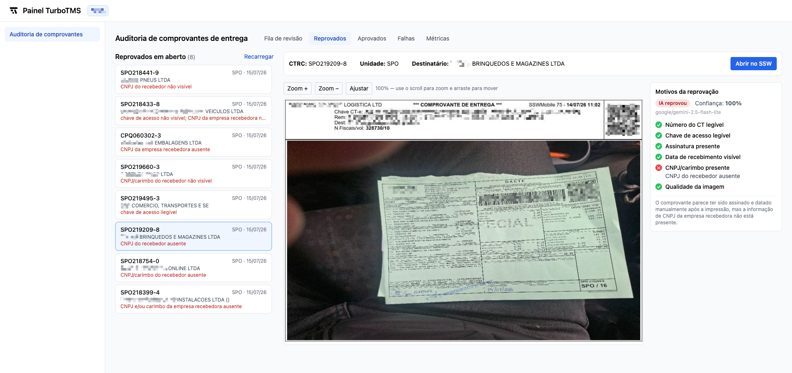Click 'chave de acesso ilegível' reason text
This screenshot has width=792, height=373.
coord(149,212)
